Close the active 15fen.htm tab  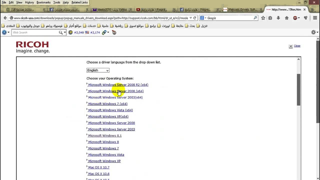click(304, 9)
